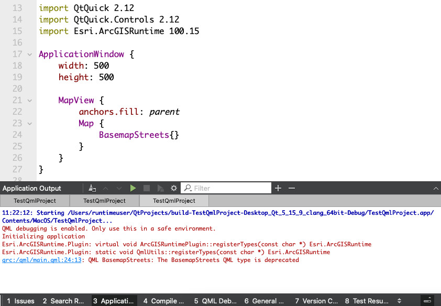Open Application Output settings with the gear
The height and width of the screenshot is (306, 441).
tap(173, 188)
